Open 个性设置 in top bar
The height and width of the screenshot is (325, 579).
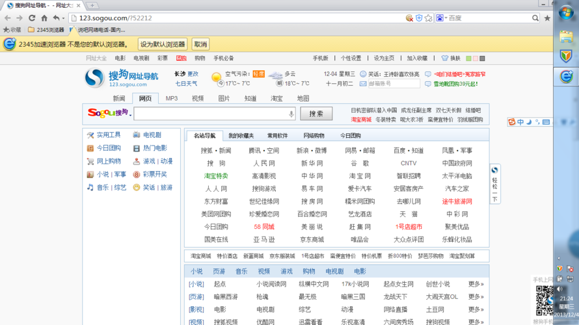click(351, 58)
